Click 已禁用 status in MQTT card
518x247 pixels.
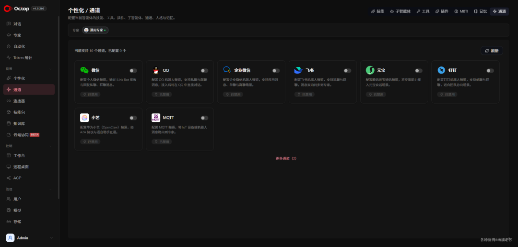[x=162, y=142]
